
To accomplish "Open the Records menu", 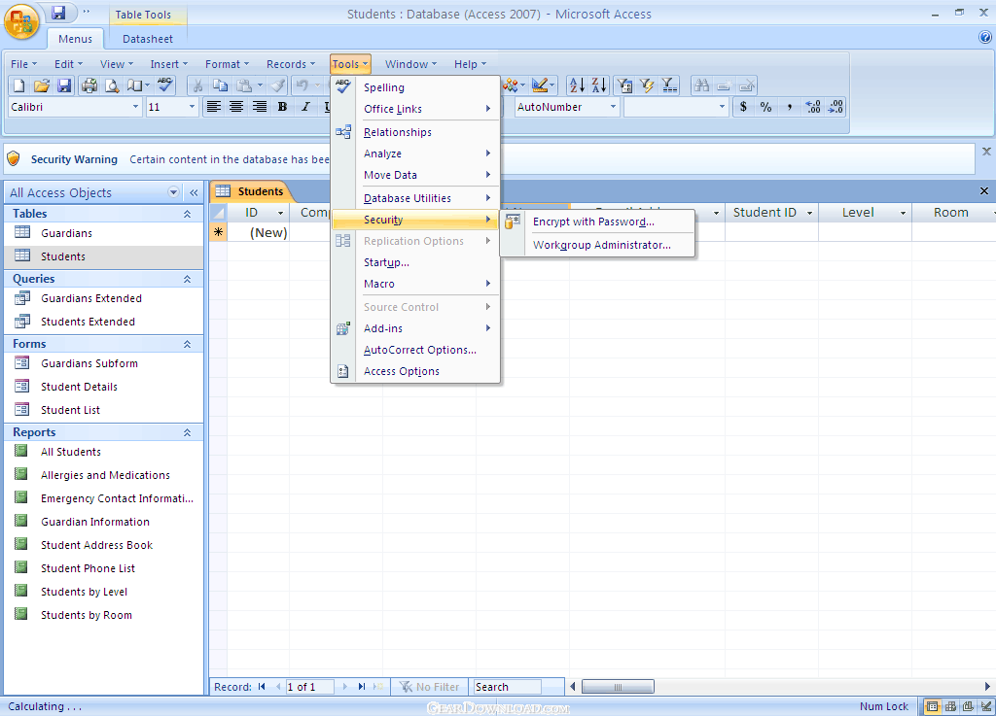I will point(290,64).
